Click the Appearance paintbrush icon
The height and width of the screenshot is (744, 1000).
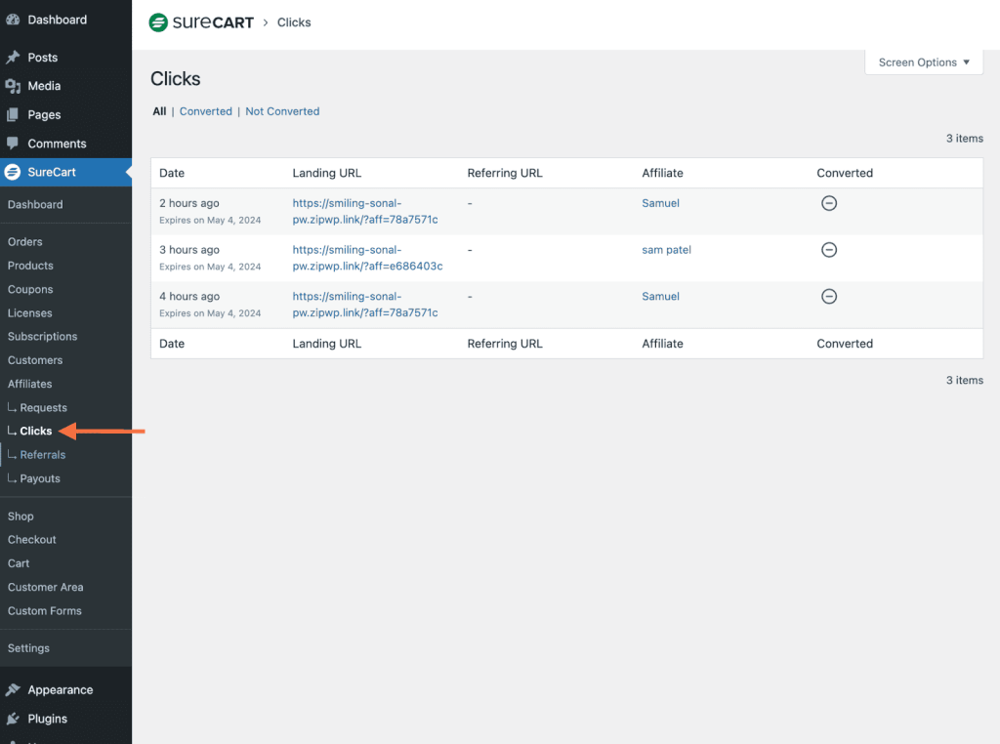13,690
